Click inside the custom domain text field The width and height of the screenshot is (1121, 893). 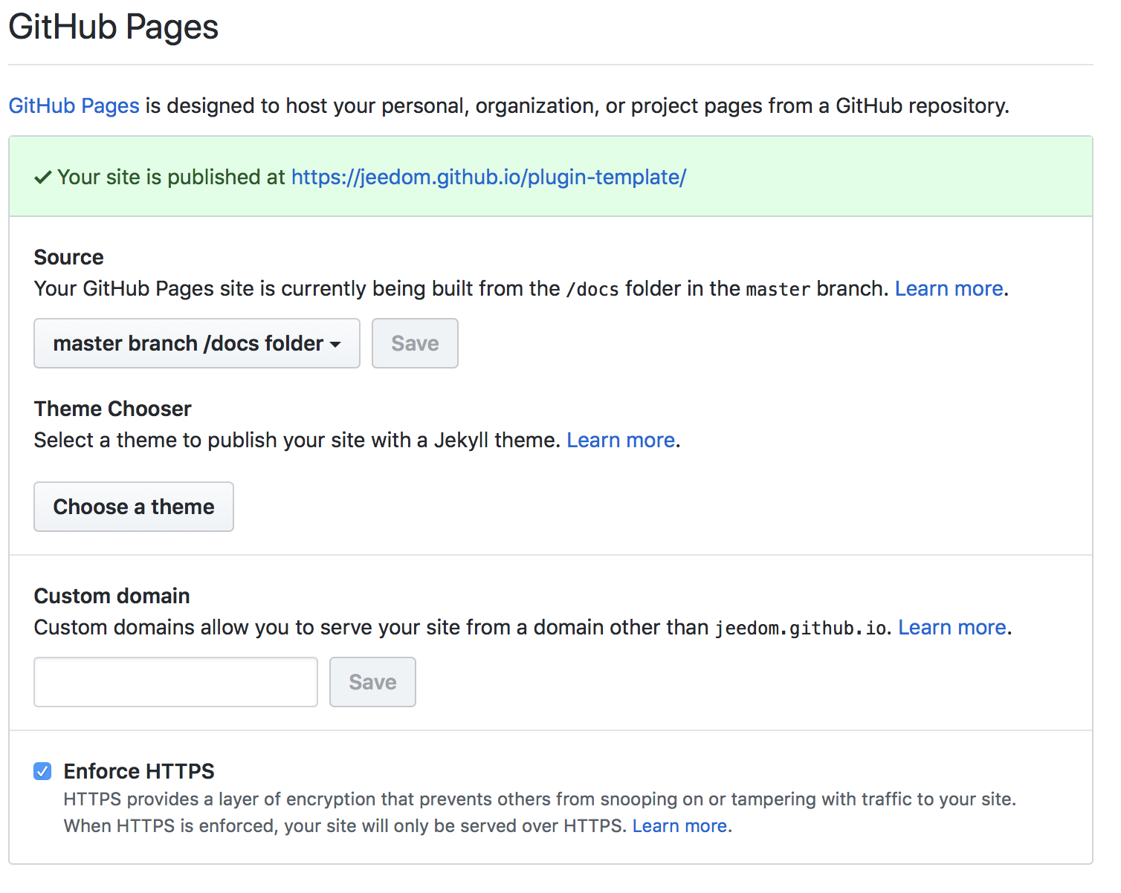click(x=175, y=682)
